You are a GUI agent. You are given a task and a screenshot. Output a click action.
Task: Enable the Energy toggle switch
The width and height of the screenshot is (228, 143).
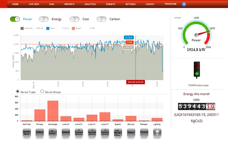click(44, 19)
